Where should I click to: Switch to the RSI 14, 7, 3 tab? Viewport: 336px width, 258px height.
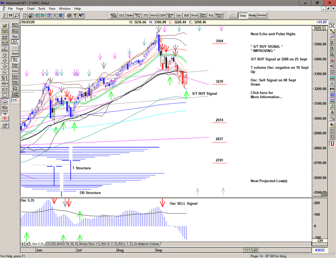pyautogui.click(x=108, y=244)
